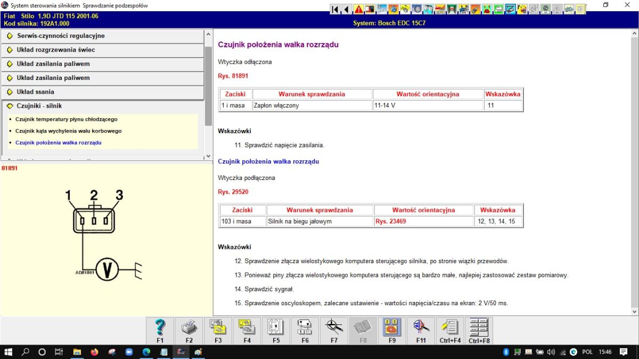The width and height of the screenshot is (639, 359).
Task: Click the 'Wtyczka odłączona' text
Action: (245, 62)
